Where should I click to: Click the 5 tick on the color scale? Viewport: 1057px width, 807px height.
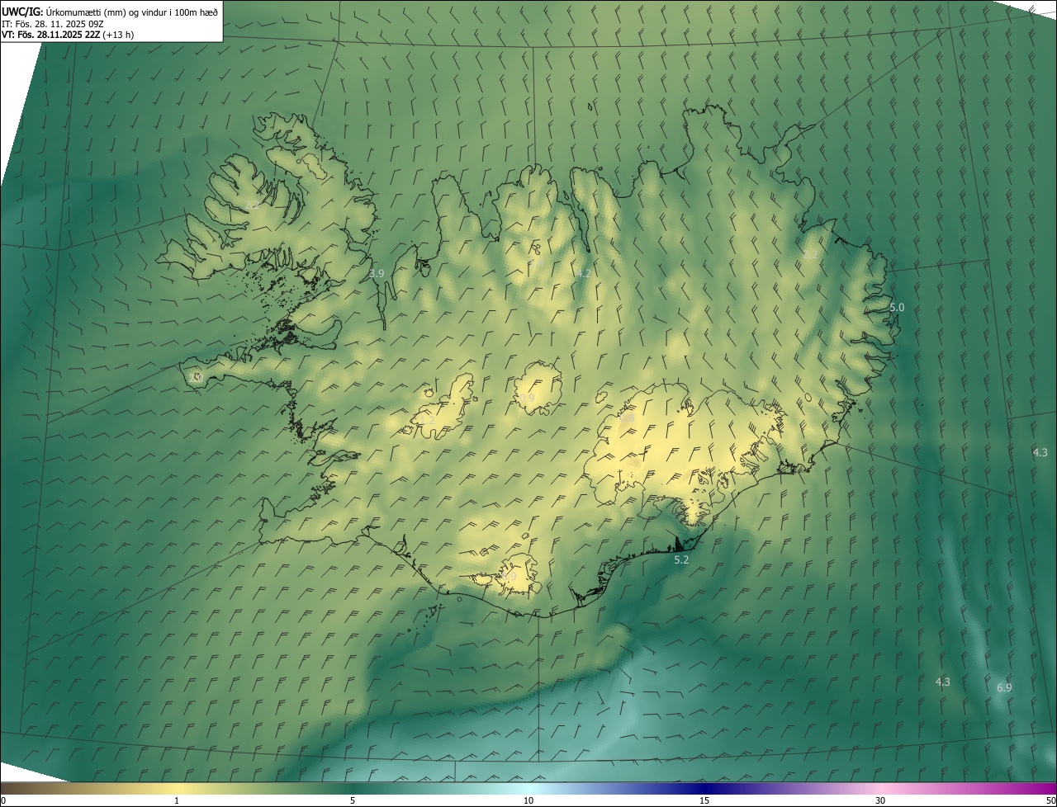click(x=353, y=800)
